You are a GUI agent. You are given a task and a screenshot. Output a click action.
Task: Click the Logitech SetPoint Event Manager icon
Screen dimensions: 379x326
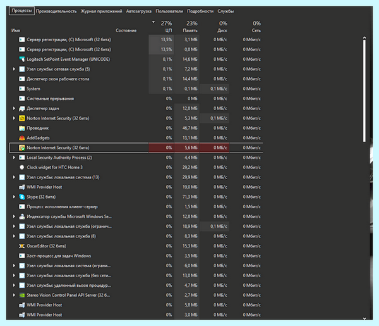(x=22, y=59)
